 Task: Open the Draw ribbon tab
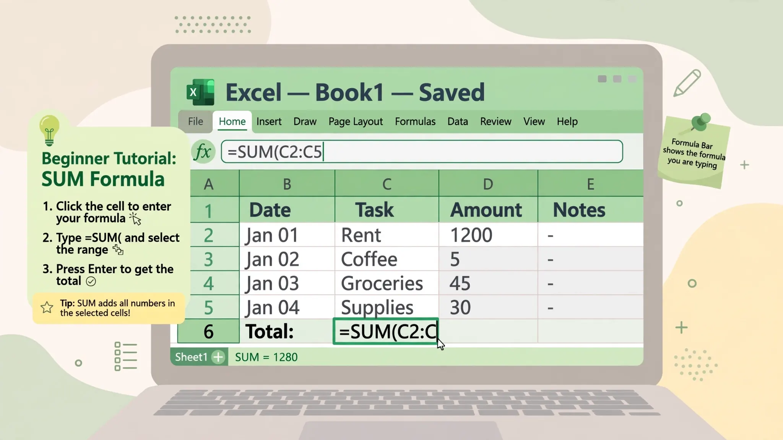tap(305, 121)
